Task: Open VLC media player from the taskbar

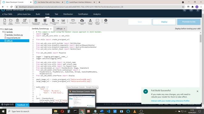Action: (x=135, y=111)
